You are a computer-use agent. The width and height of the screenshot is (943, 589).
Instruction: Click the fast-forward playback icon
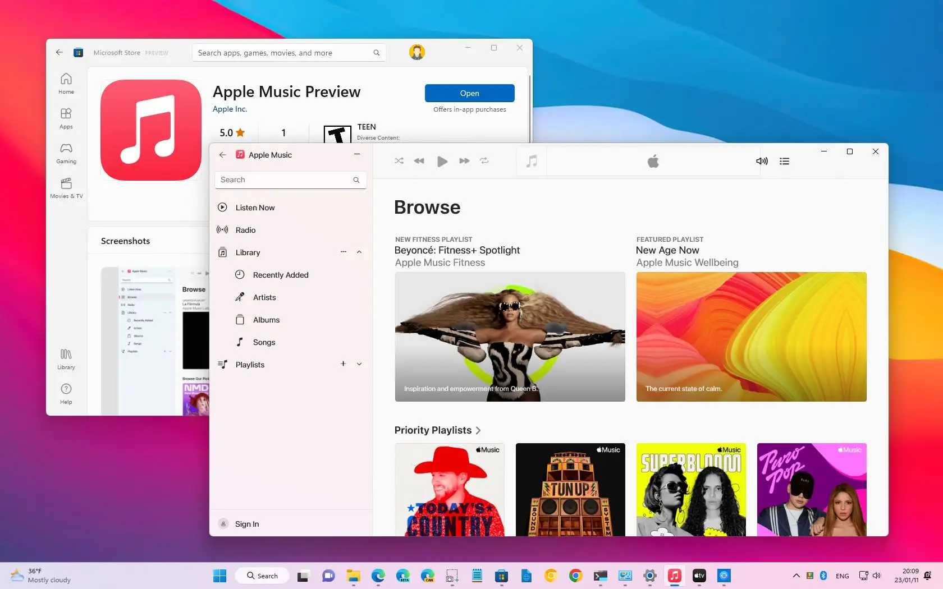point(464,161)
